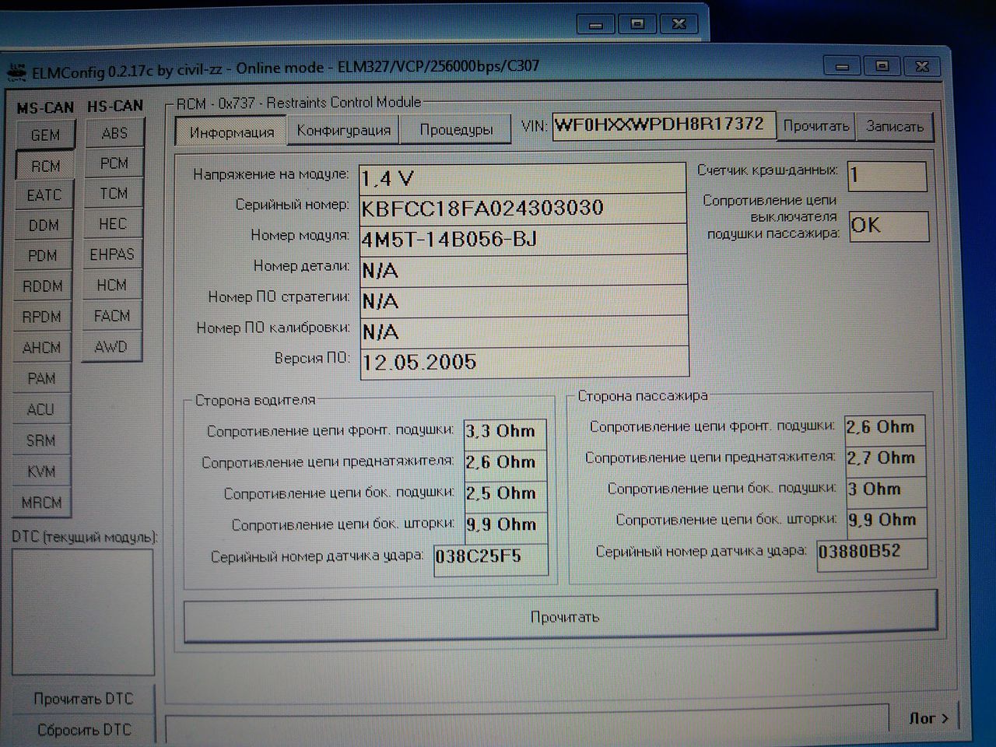996x747 pixels.
Task: Open the PDM module
Action: pos(42,256)
